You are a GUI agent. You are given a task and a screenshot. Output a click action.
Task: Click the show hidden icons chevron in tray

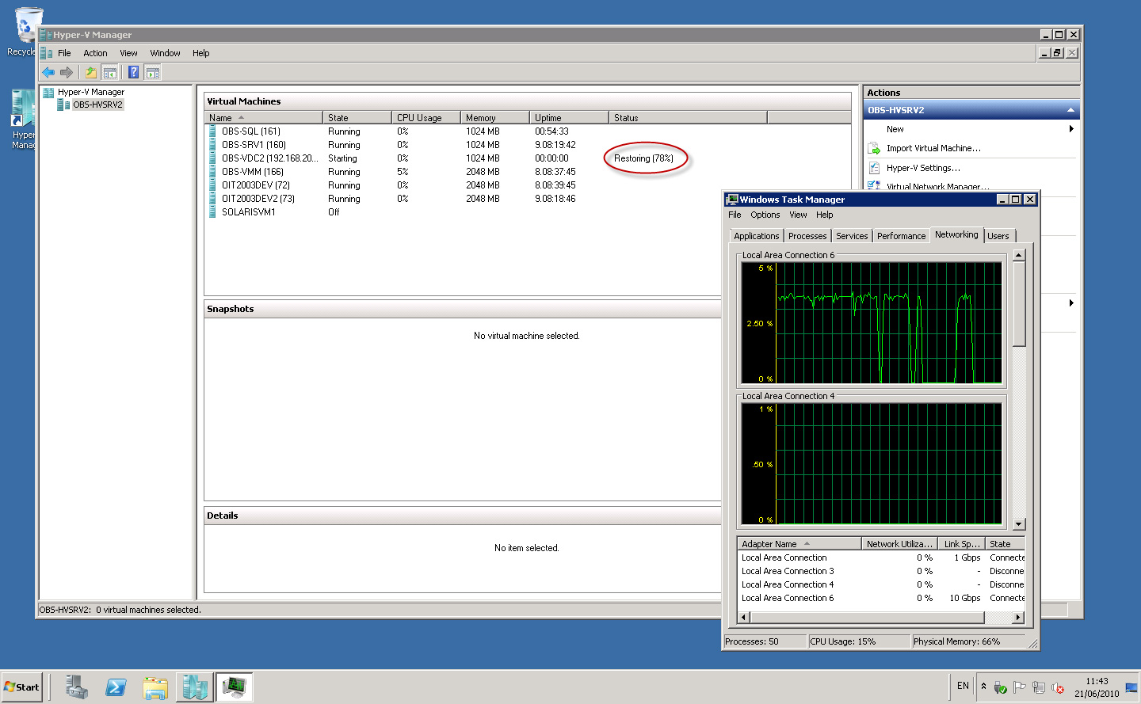[x=983, y=686]
